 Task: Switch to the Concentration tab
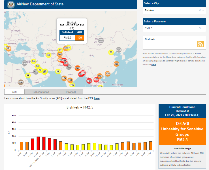pos(41,92)
